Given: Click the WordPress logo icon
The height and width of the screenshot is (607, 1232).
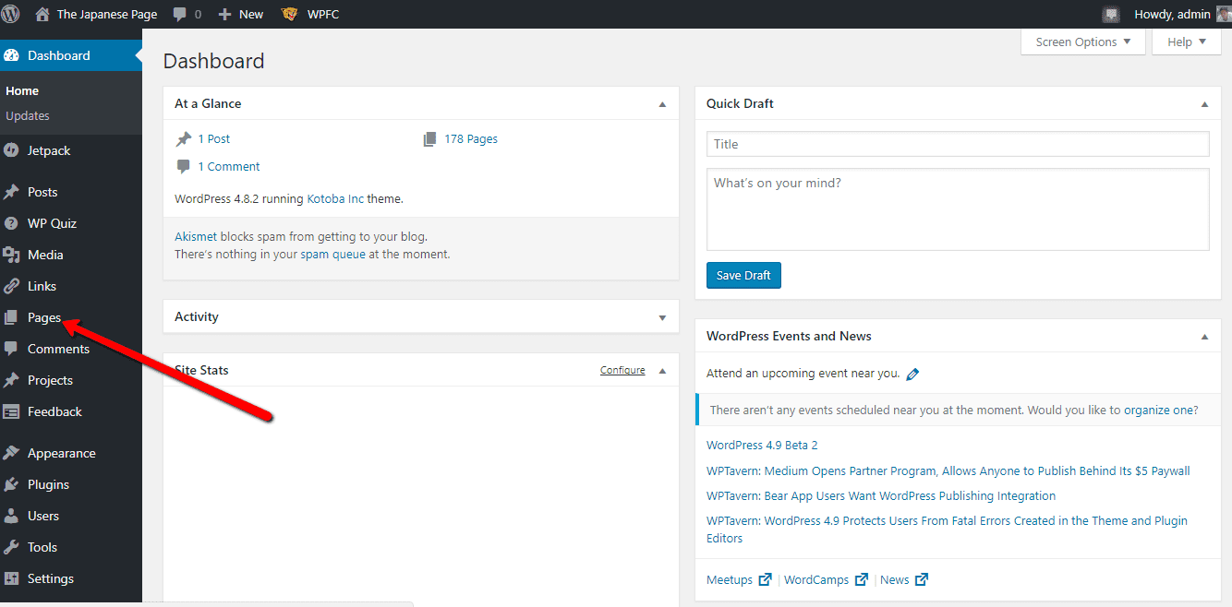Looking at the screenshot, I should tap(11, 14).
